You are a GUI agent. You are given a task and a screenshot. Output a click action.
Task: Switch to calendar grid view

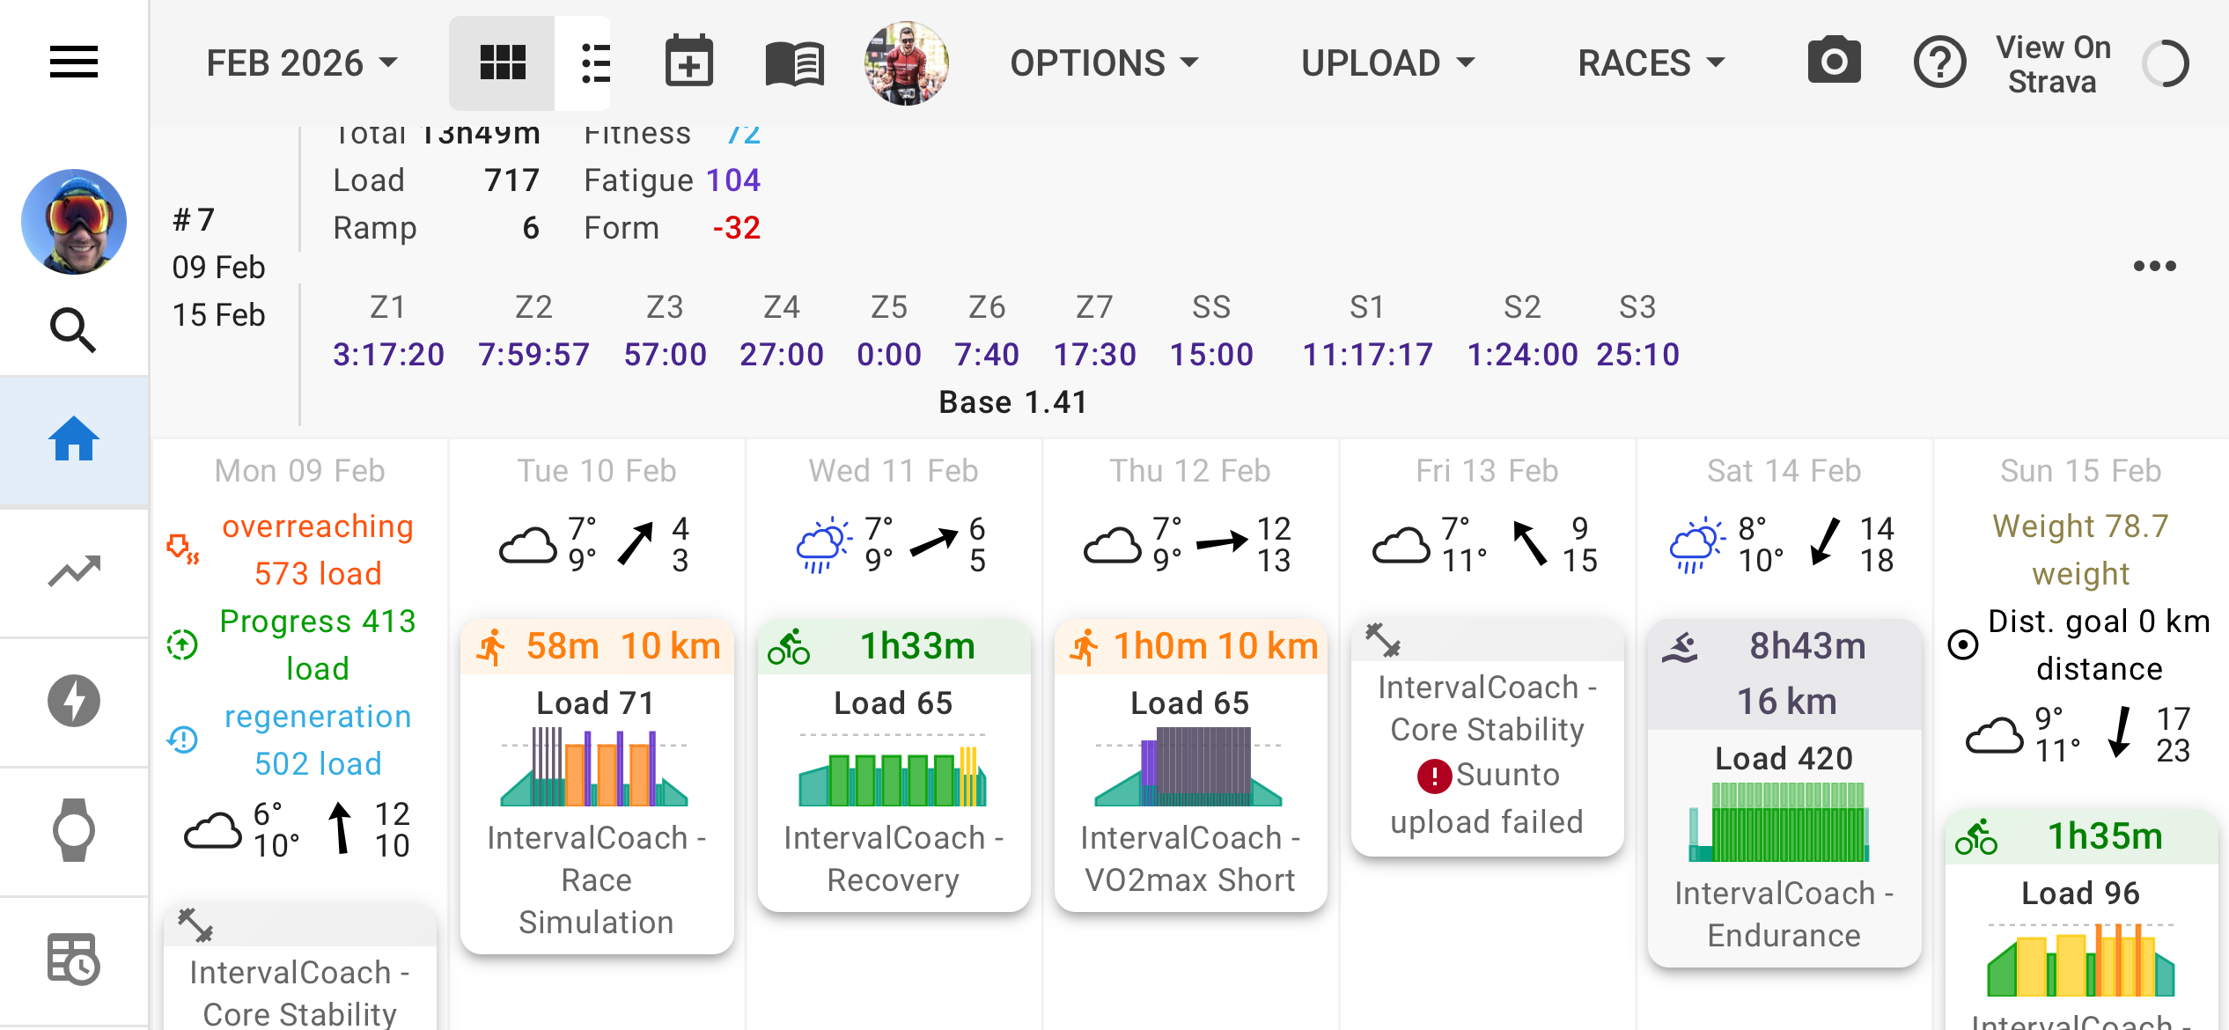click(x=503, y=63)
